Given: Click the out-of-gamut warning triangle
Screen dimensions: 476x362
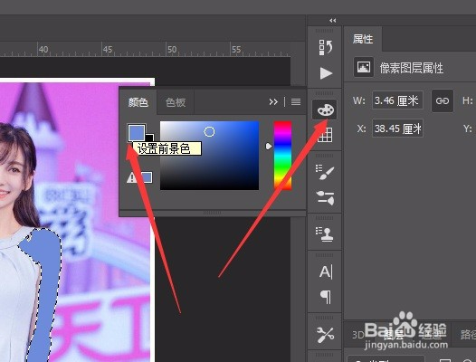Looking at the screenshot, I should 132,177.
